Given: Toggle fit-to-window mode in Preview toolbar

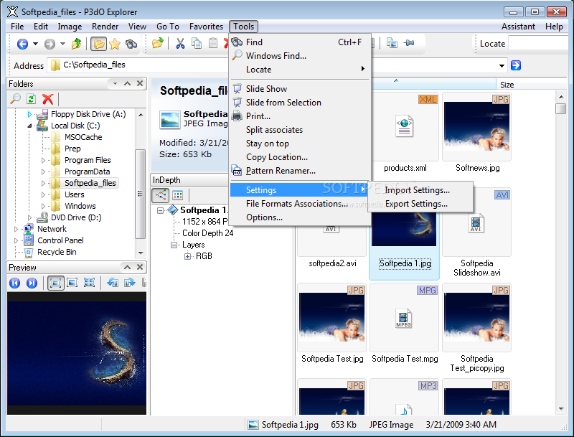Looking at the screenshot, I should [56, 283].
